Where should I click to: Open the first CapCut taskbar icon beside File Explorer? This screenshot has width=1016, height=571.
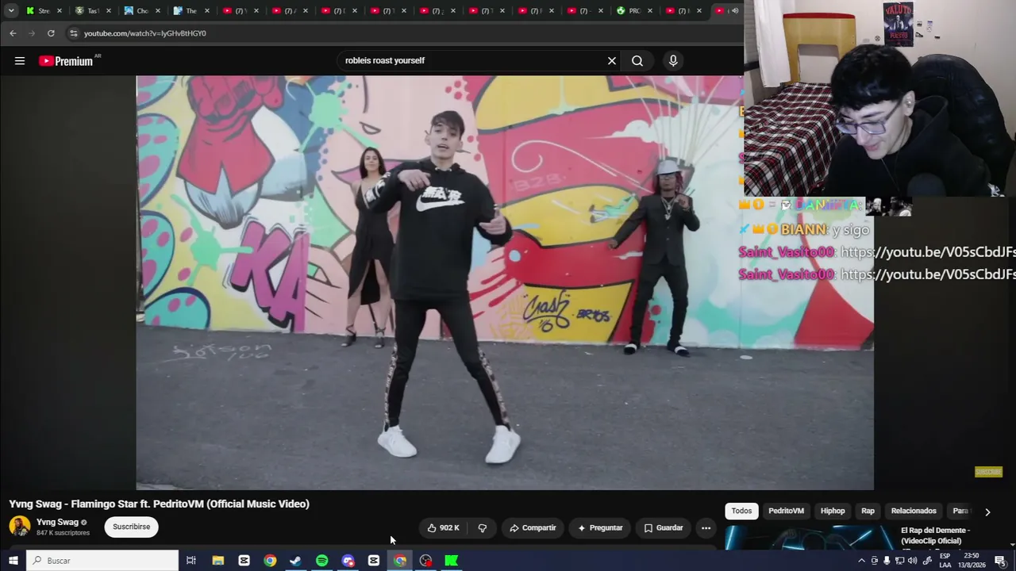point(244,561)
